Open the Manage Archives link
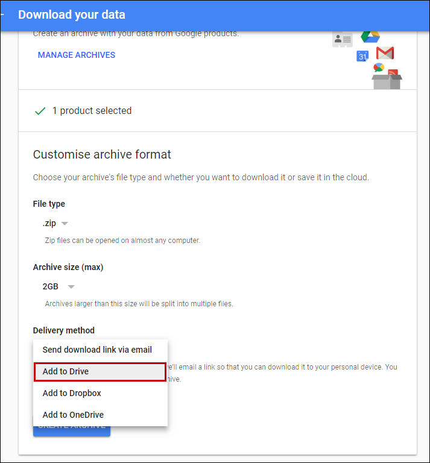Image resolution: width=430 pixels, height=463 pixels. (x=77, y=55)
